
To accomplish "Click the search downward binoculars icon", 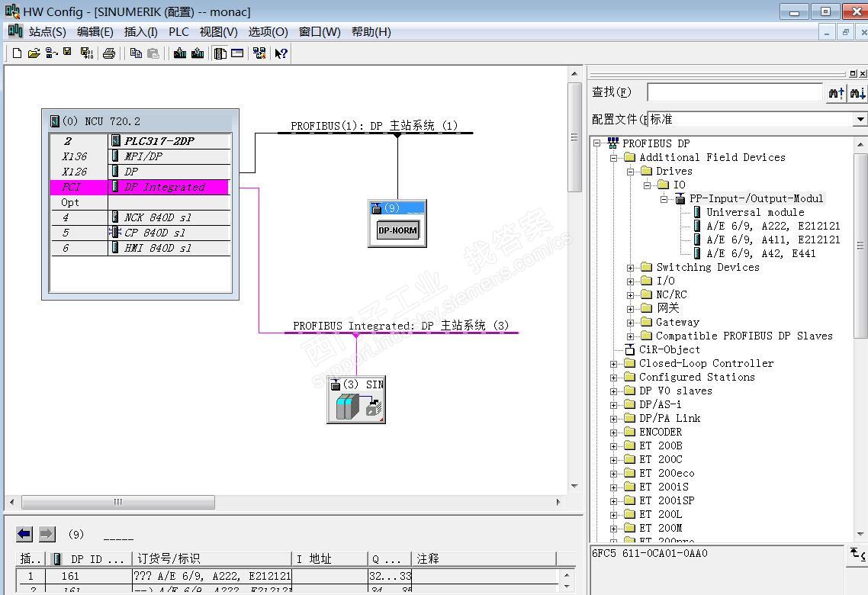I will [x=857, y=93].
